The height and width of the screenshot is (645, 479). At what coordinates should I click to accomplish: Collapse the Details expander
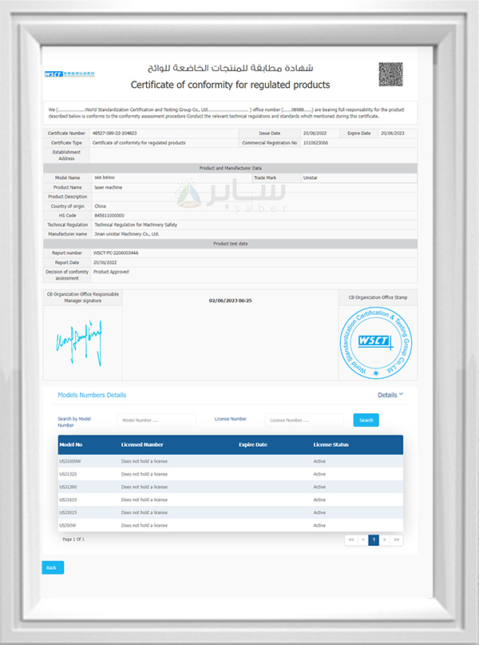390,395
